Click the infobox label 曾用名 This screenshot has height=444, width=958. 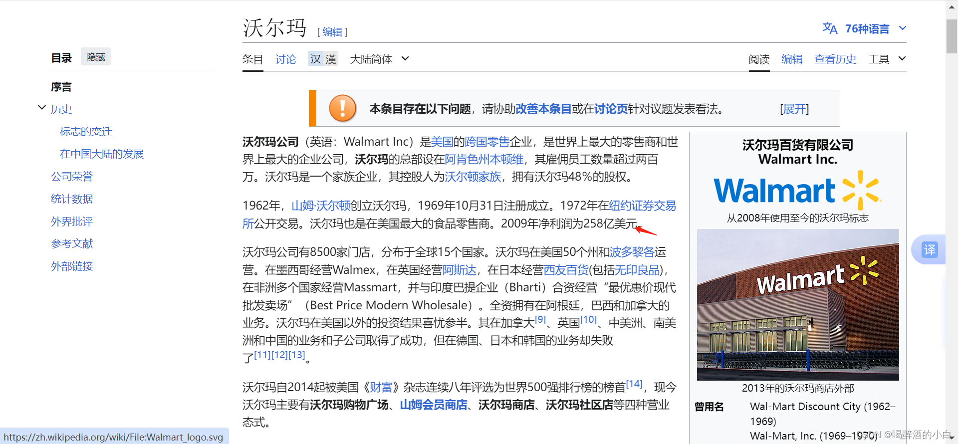[709, 407]
